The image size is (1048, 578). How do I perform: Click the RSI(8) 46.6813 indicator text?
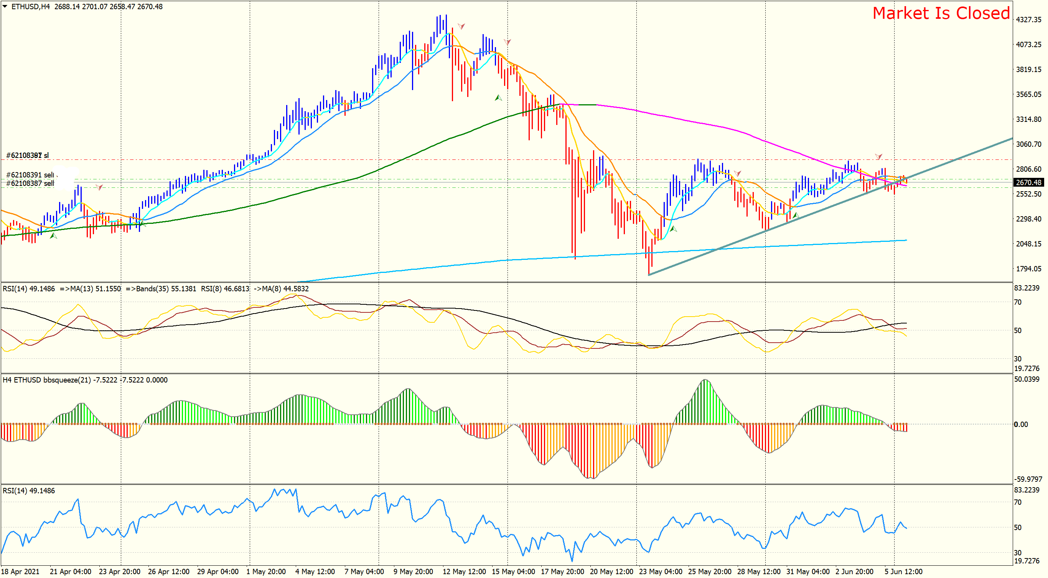coord(225,289)
